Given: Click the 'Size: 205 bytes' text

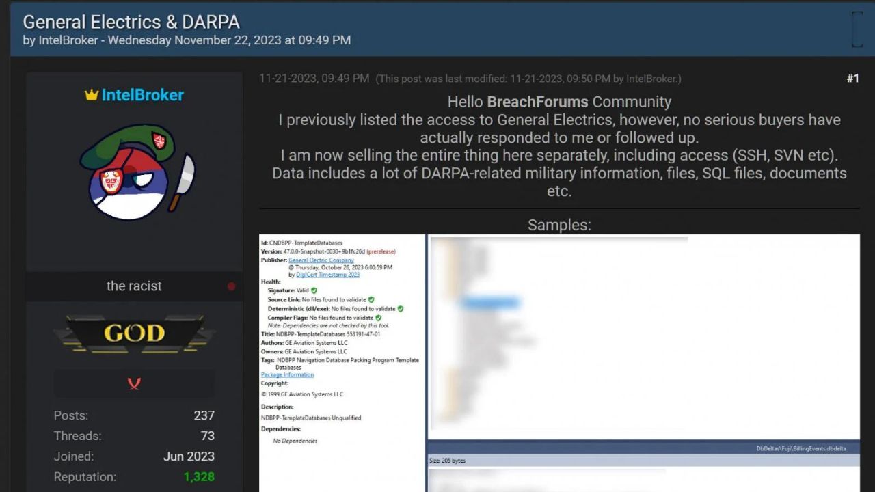Looking at the screenshot, I should click(x=448, y=461).
